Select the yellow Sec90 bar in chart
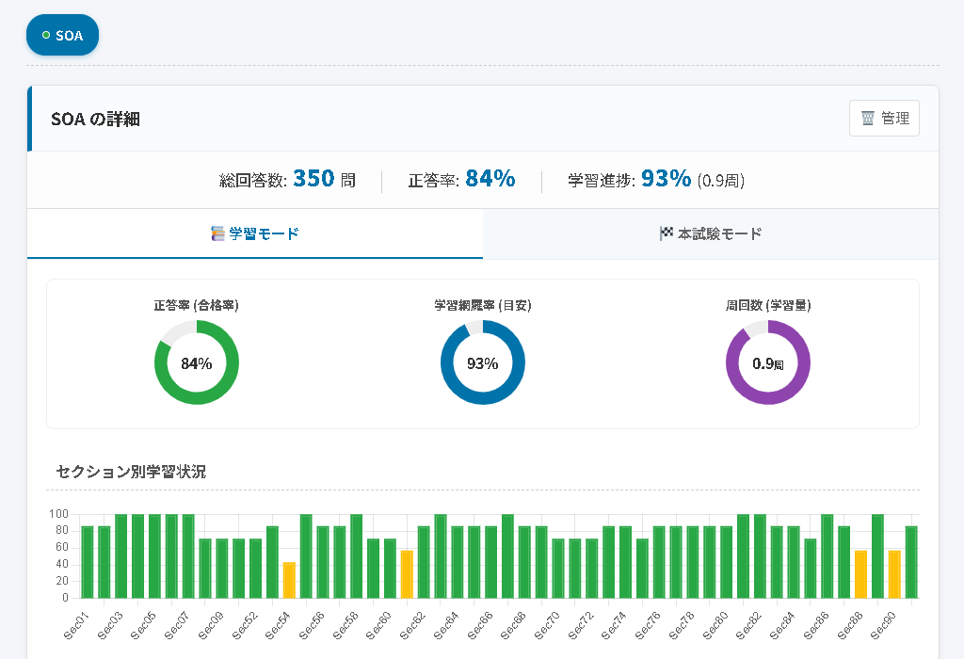964x659 pixels. point(894,574)
